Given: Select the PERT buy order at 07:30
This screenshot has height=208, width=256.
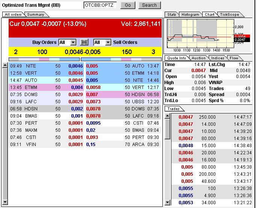Looking at the screenshot, I should 46,123.
